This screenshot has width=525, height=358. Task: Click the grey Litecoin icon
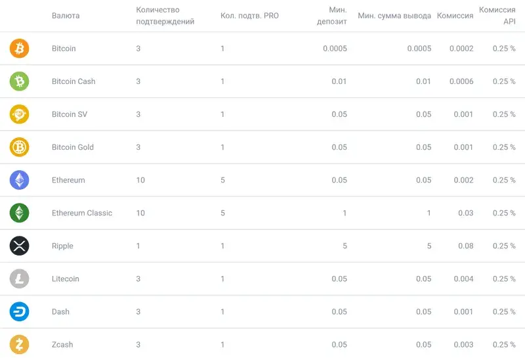point(20,279)
